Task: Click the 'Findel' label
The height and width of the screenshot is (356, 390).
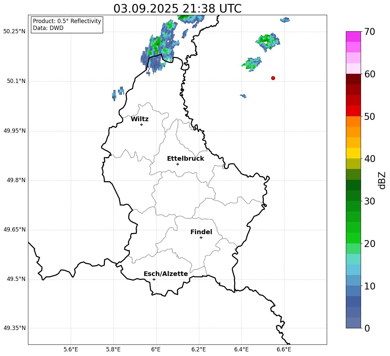Action: click(201, 232)
